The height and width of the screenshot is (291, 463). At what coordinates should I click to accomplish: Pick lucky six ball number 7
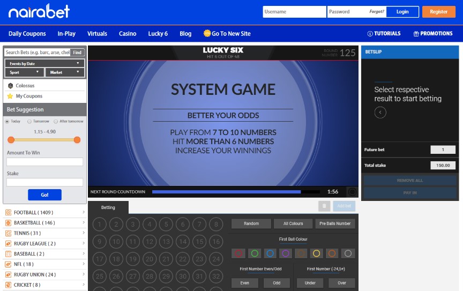(x=199, y=225)
